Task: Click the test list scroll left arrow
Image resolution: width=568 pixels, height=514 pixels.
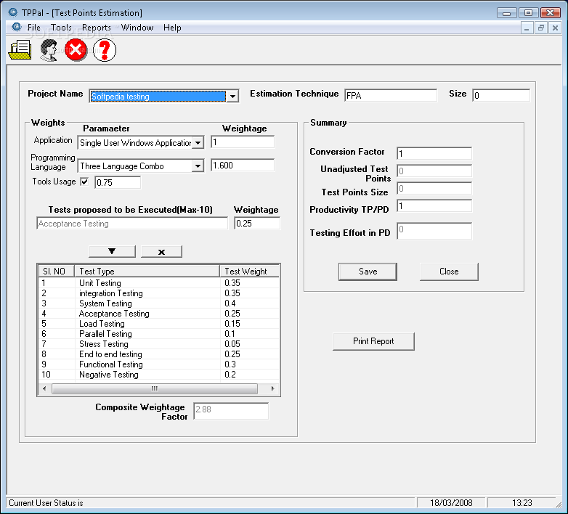Action: pos(44,388)
